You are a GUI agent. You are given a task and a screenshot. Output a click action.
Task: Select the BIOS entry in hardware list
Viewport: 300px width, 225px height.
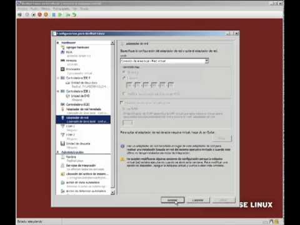tap(69, 52)
